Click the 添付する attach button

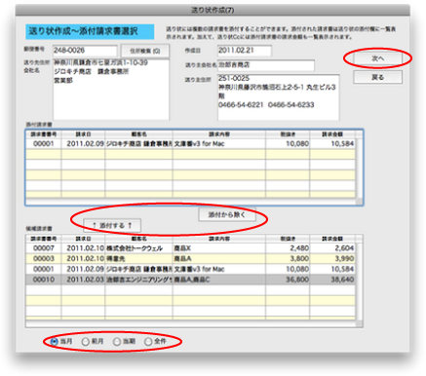tap(112, 225)
